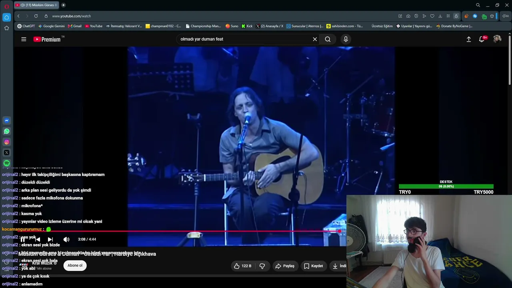The width and height of the screenshot is (512, 288).
Task: Open browser downloads icon
Action: tap(440, 16)
